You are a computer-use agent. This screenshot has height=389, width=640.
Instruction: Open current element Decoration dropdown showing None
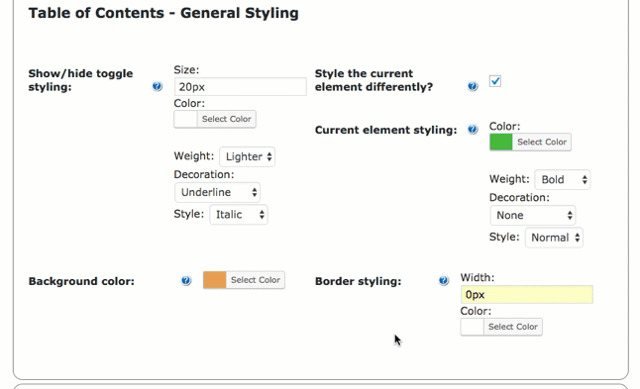[533, 216]
